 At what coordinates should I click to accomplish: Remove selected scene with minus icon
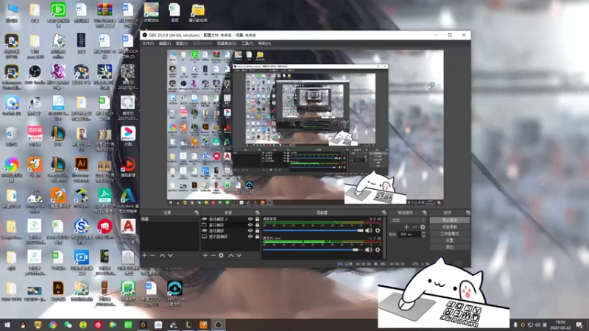152,255
